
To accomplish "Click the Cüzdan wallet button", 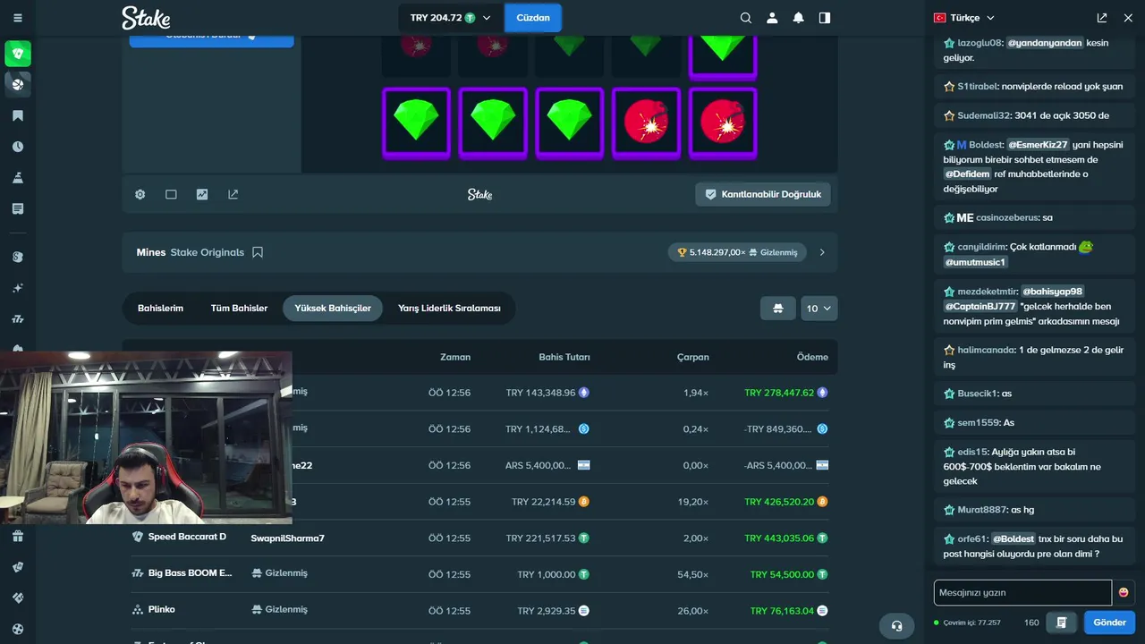I will pyautogui.click(x=533, y=18).
